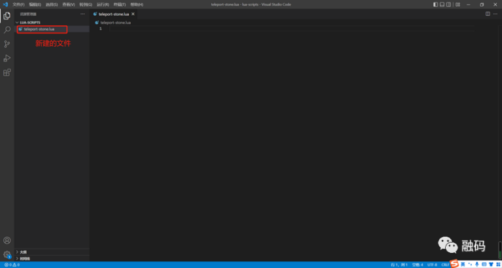Open the Run and Debug view
This screenshot has width=502, height=268.
tap(7, 58)
